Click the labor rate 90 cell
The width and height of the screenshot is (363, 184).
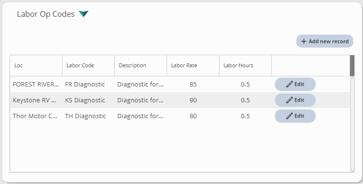[x=193, y=100]
